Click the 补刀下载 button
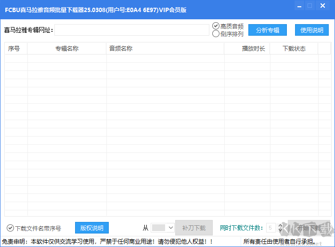This screenshot has height=247, width=335. (194, 228)
